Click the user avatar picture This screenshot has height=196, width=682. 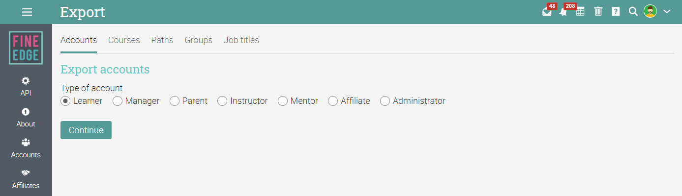pyautogui.click(x=651, y=11)
